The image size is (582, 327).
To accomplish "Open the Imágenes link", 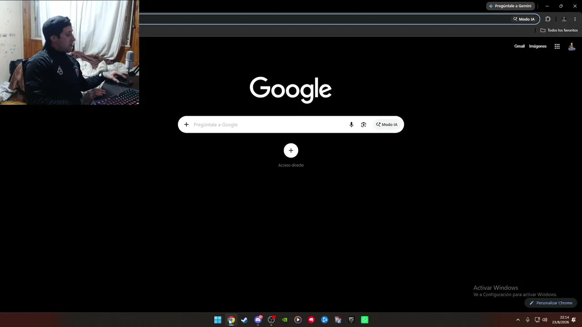I will tap(538, 46).
